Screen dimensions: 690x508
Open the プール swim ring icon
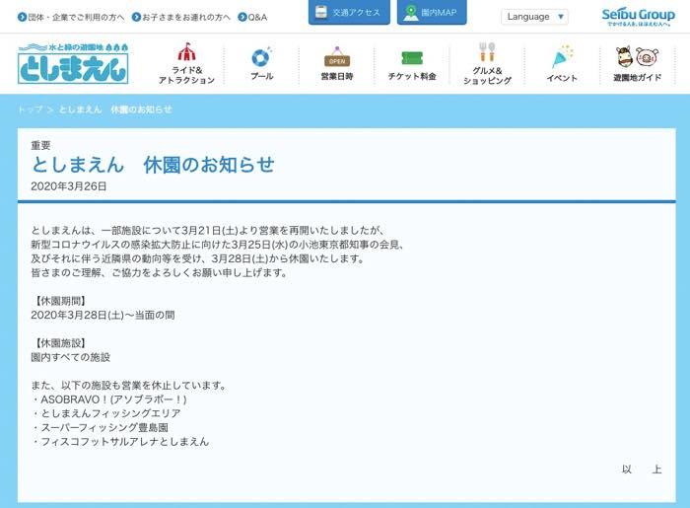(x=262, y=57)
